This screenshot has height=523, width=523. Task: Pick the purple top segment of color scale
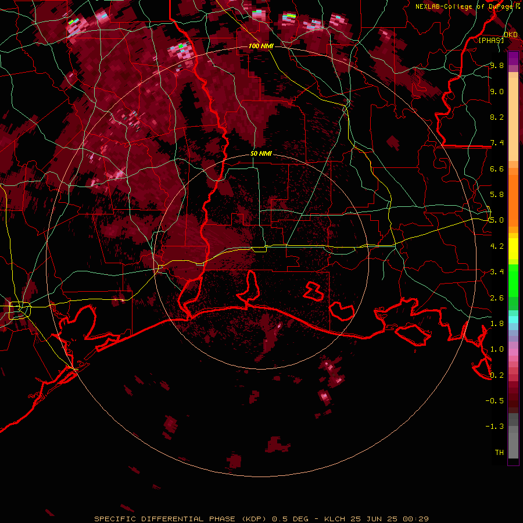(x=513, y=58)
